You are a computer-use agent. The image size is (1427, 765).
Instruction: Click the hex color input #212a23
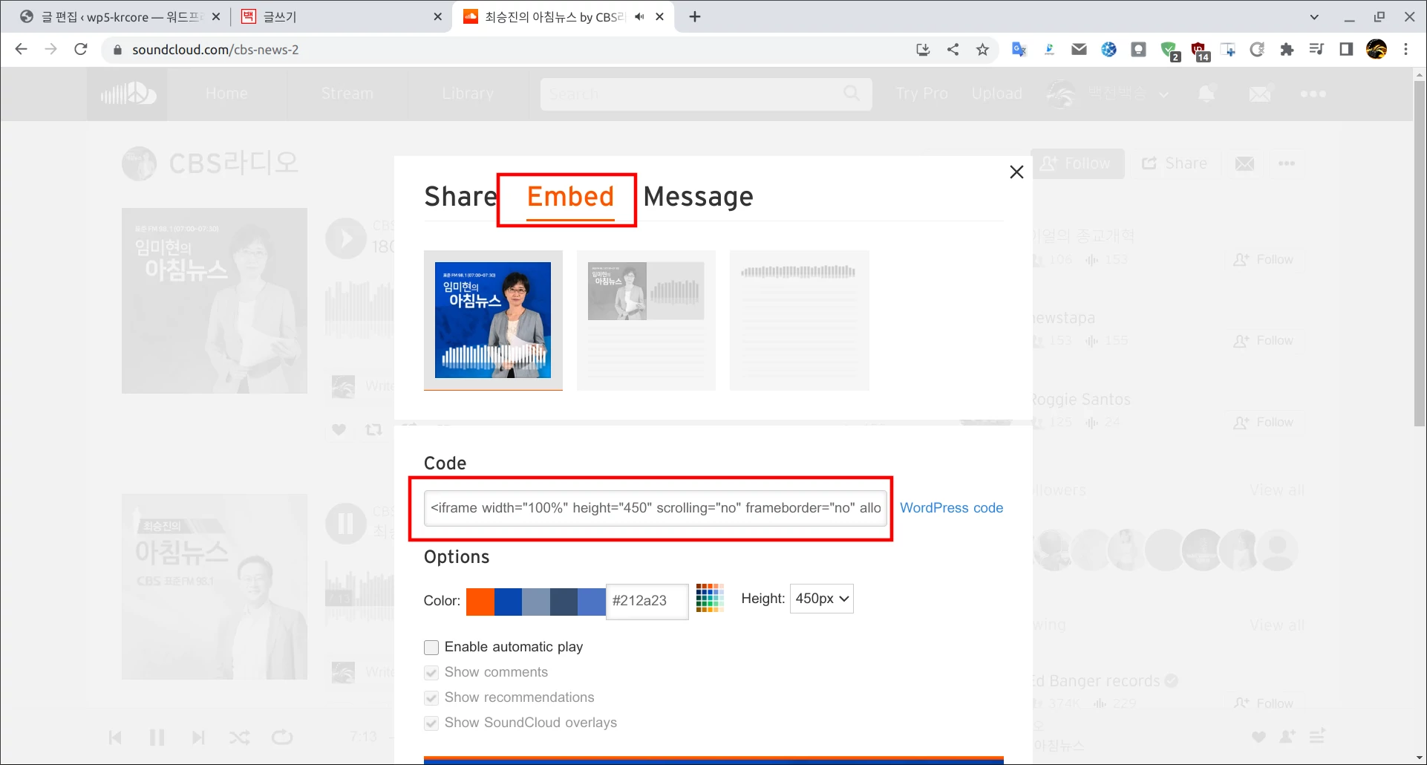(x=647, y=601)
